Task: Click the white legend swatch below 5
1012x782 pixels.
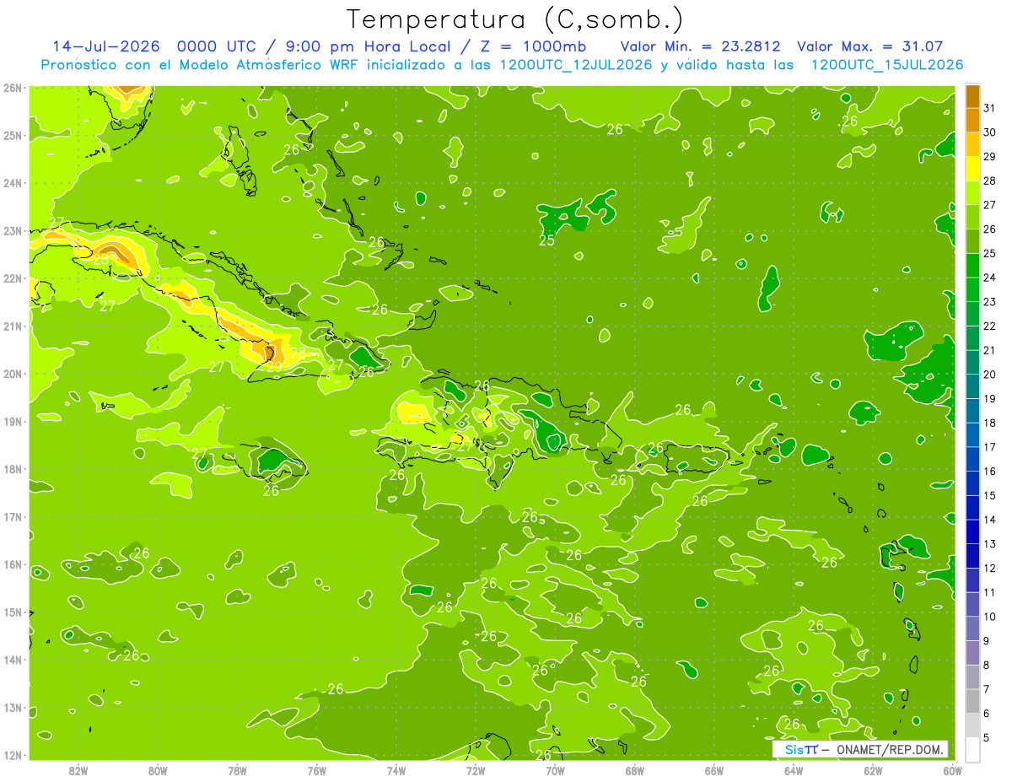Action: [972, 749]
